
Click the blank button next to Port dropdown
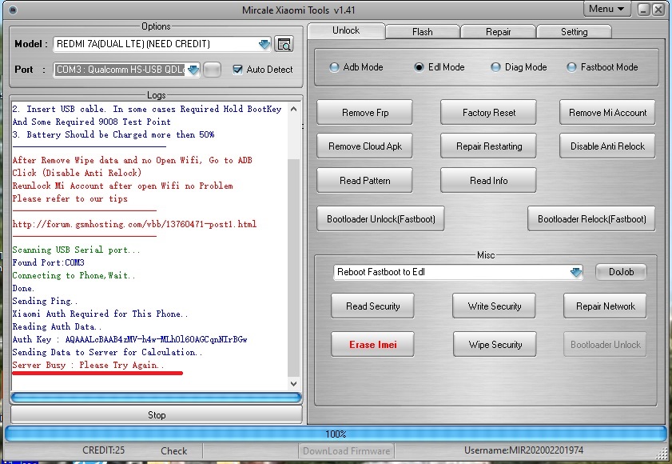(x=212, y=70)
